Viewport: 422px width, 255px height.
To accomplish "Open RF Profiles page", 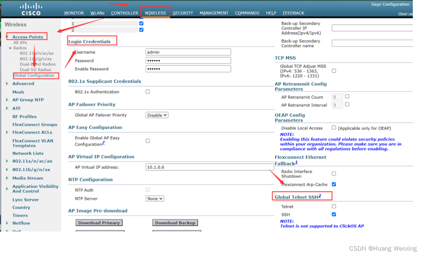I will 24,117.
